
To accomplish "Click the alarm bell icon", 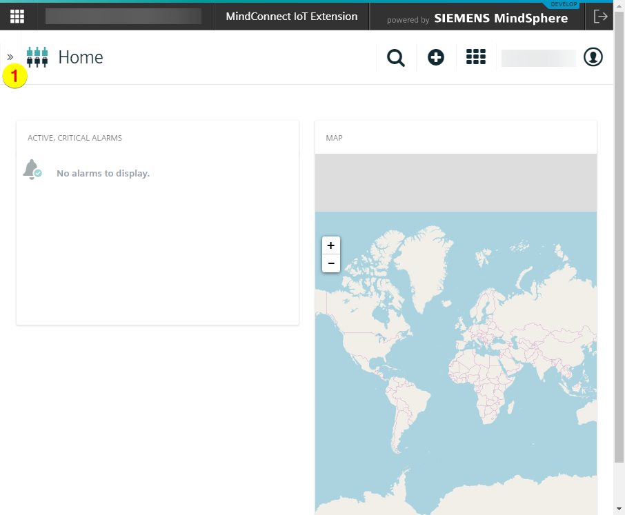I will click(32, 170).
